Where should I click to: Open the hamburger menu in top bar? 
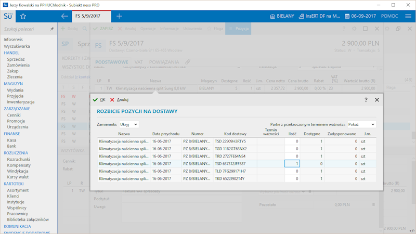click(x=408, y=16)
